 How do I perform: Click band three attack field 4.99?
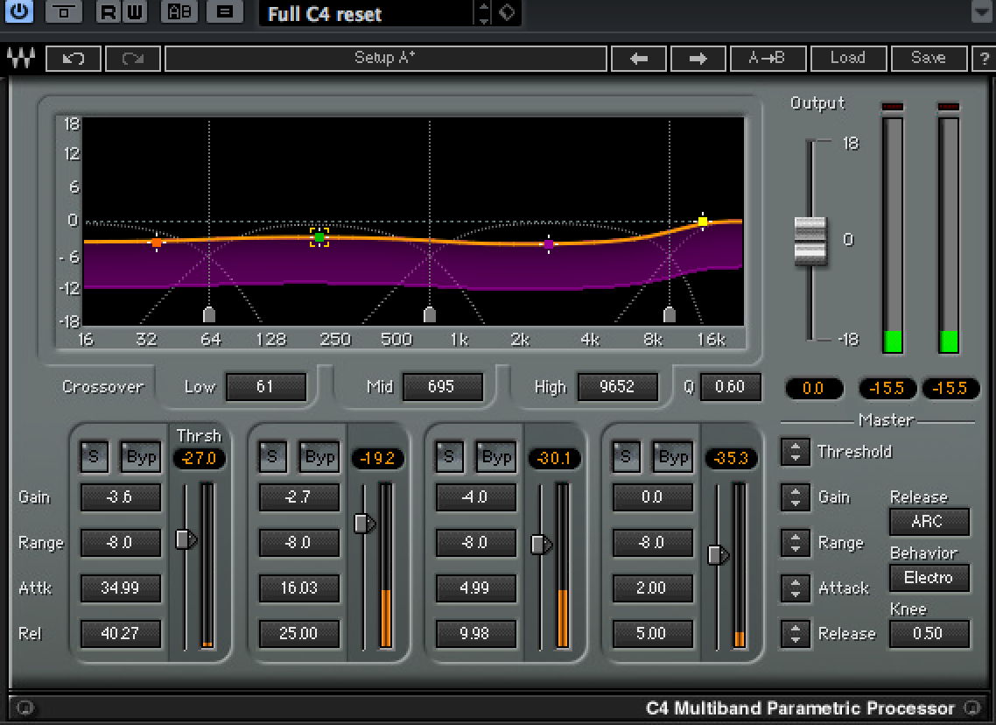click(475, 588)
